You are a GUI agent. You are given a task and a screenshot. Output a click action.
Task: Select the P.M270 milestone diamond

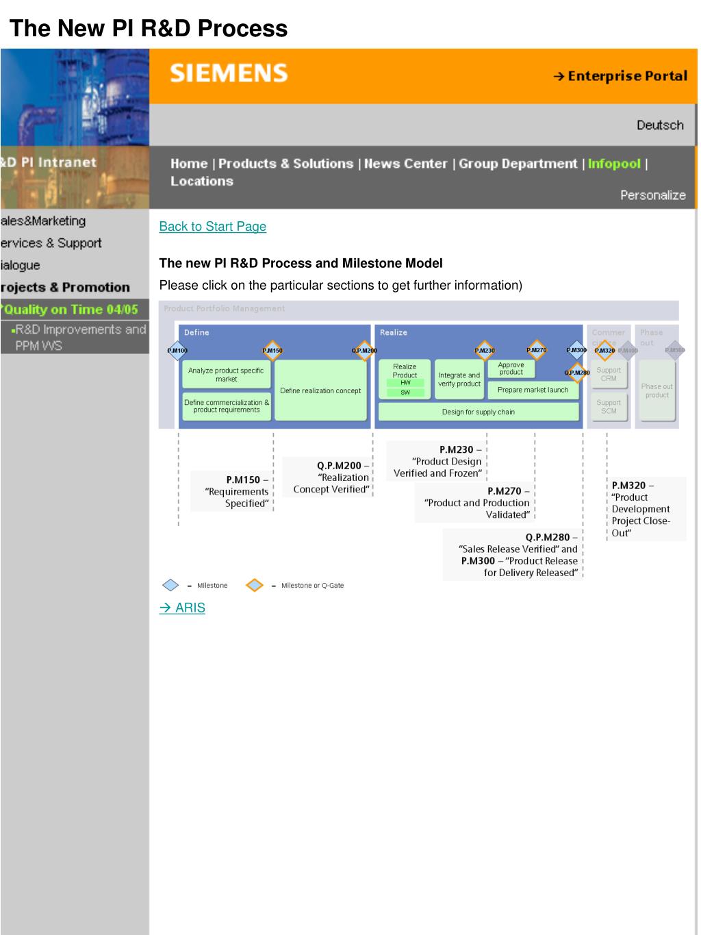point(536,349)
